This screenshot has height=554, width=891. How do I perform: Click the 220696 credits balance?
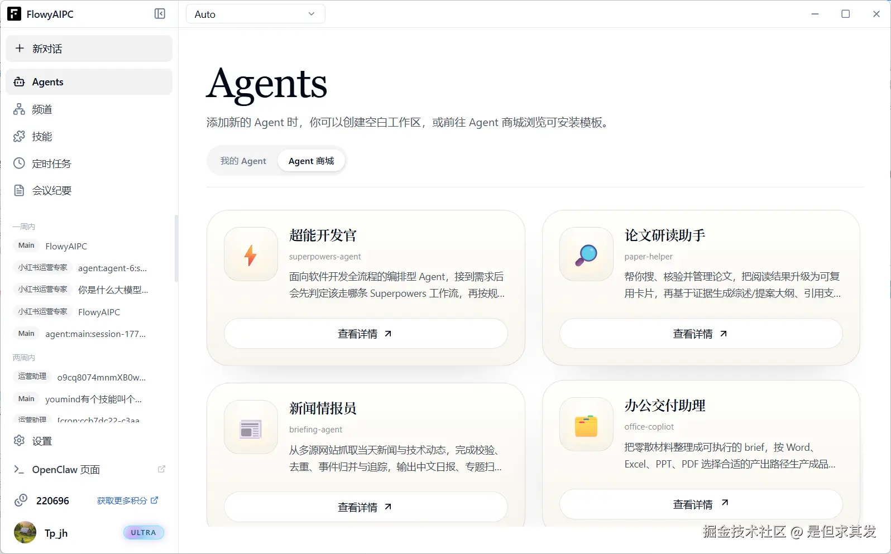click(x=52, y=500)
